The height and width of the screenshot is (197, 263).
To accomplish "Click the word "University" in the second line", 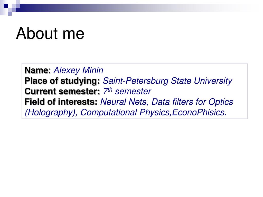I will [213, 81].
